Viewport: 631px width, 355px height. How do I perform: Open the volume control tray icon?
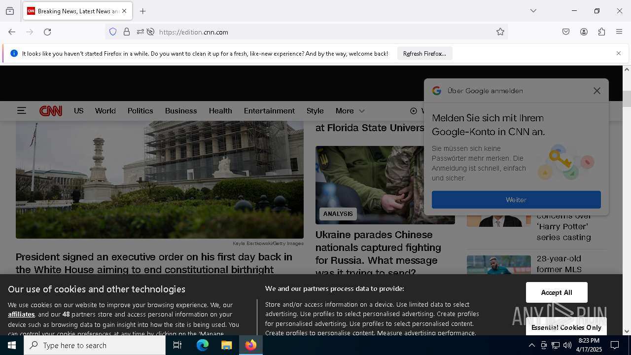coord(567,345)
